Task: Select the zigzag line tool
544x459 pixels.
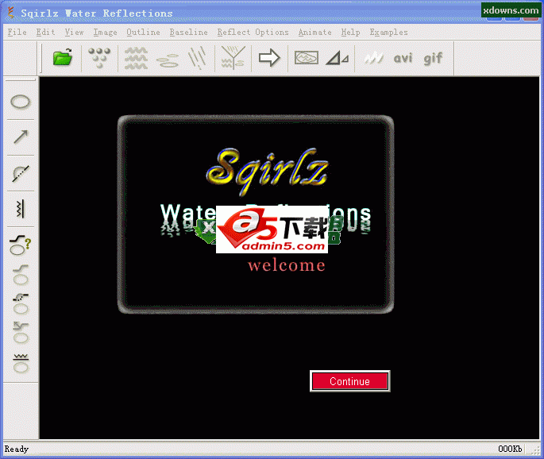Action: click(x=21, y=209)
